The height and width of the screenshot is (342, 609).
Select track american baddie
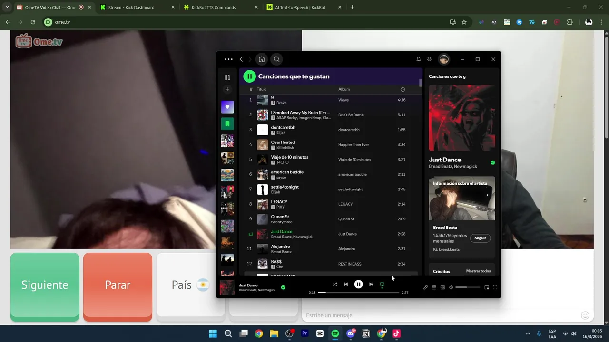click(x=331, y=174)
